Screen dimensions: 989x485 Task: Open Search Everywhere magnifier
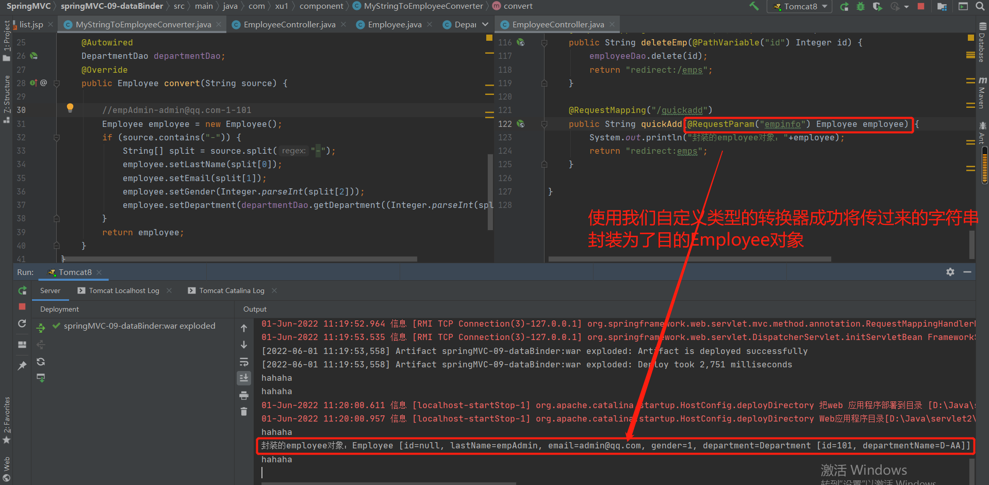980,6
